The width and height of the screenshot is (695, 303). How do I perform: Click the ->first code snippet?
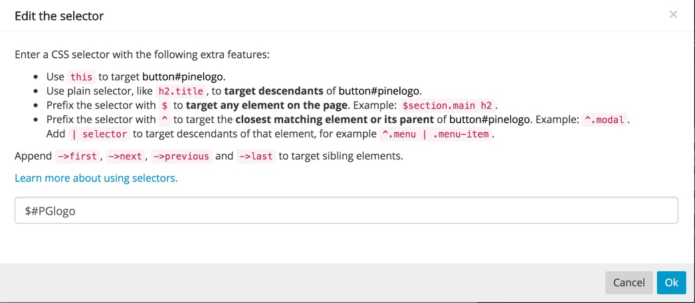[x=77, y=156]
